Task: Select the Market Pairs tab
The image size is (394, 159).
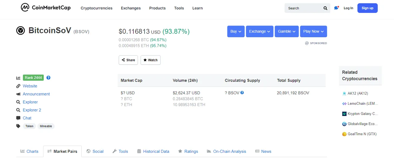Action: (x=62, y=151)
